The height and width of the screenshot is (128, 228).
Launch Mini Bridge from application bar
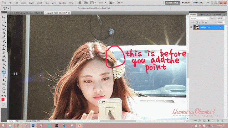[86, 2]
